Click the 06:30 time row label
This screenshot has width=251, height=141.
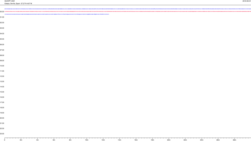tap(2, 45)
